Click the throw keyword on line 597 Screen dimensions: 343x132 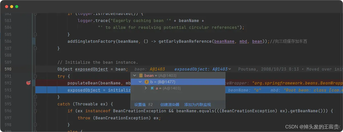point(84,118)
